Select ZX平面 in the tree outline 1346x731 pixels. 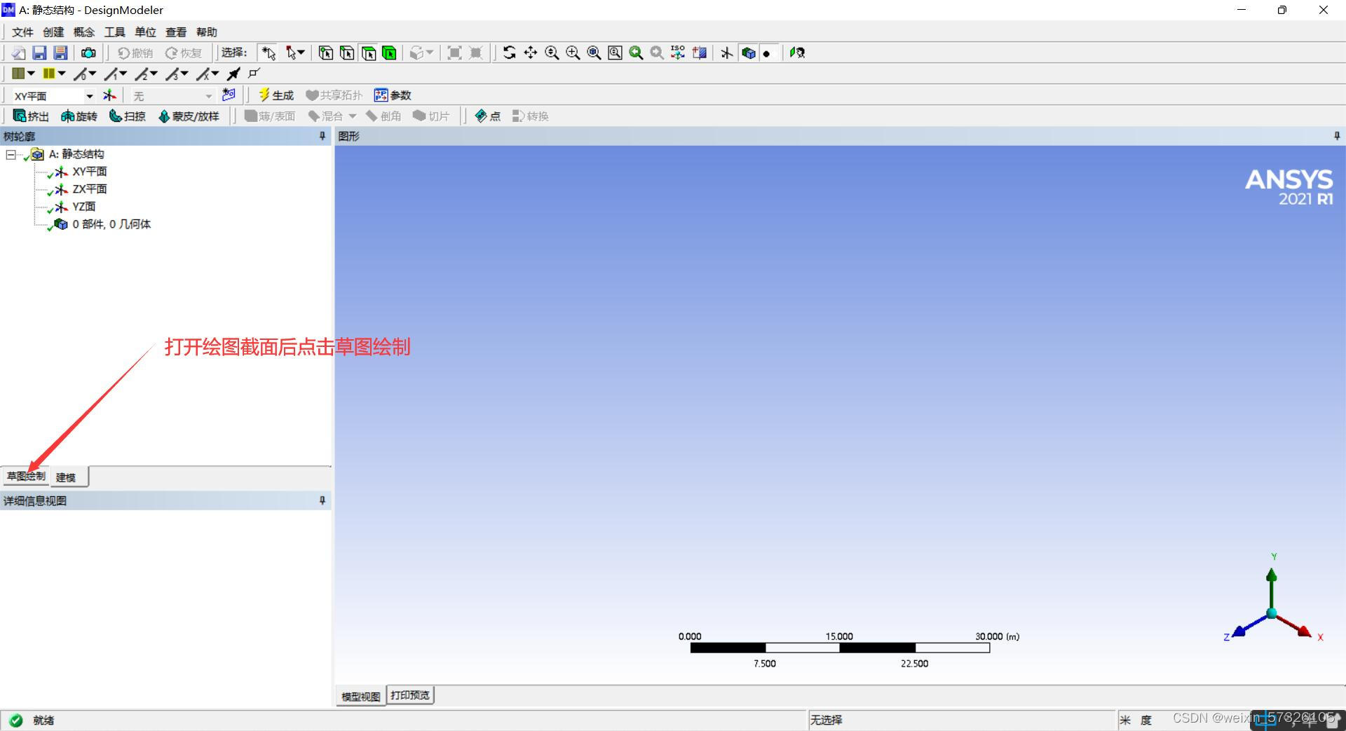[90, 189]
